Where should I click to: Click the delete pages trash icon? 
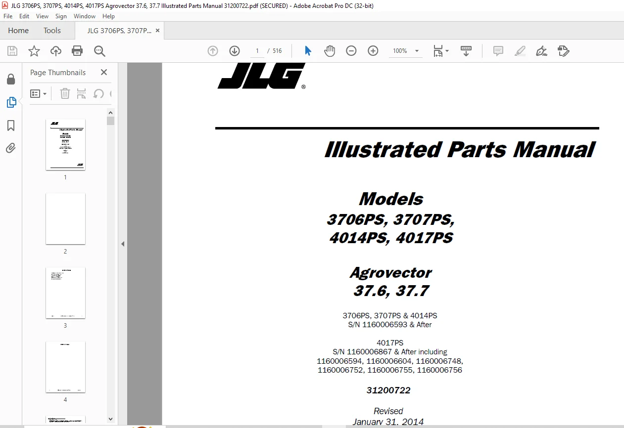(x=65, y=93)
